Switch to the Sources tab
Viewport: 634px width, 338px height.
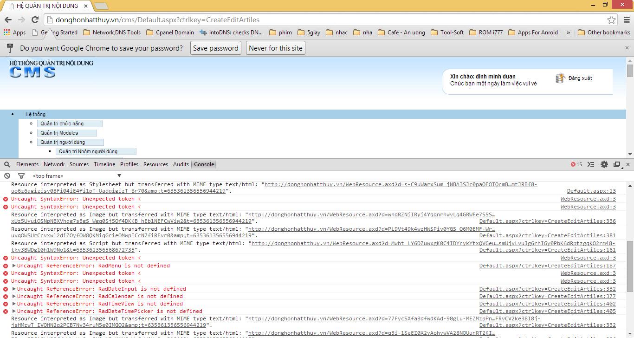(x=79, y=164)
